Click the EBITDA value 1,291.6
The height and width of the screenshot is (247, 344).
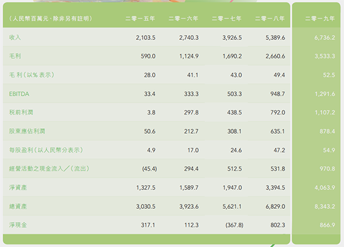coord(325,94)
